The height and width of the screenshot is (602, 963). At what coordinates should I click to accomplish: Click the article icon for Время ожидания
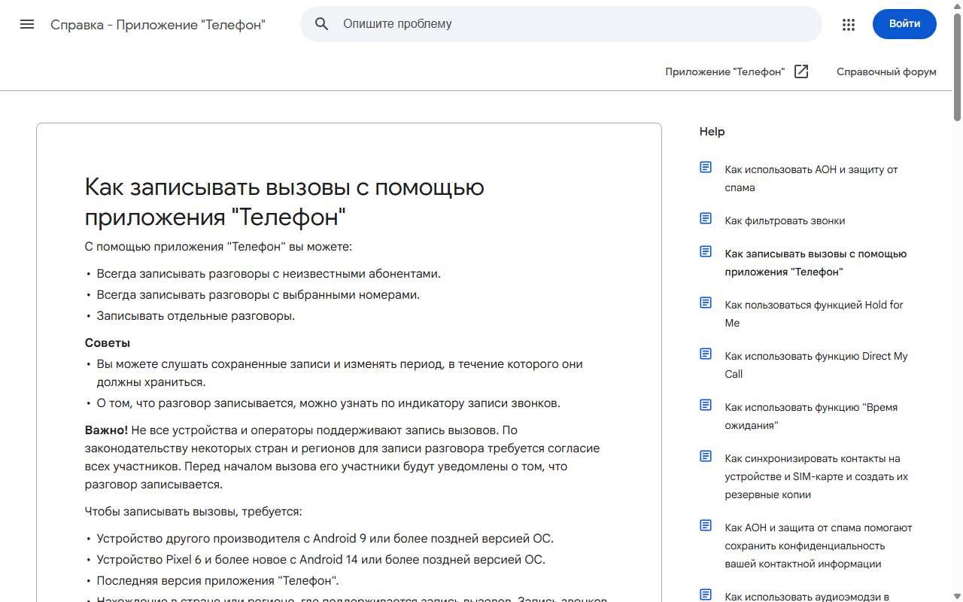point(706,405)
